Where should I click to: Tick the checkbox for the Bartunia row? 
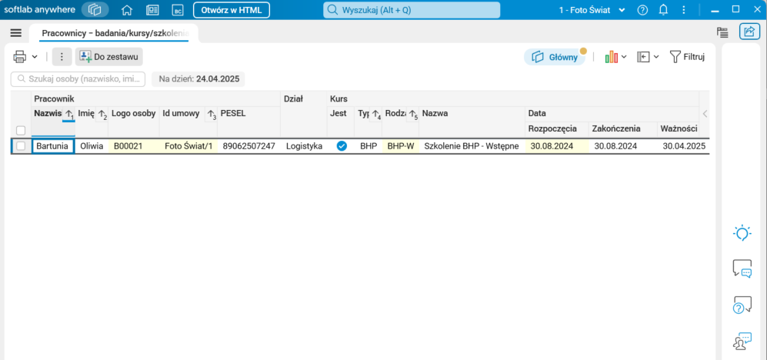21,145
